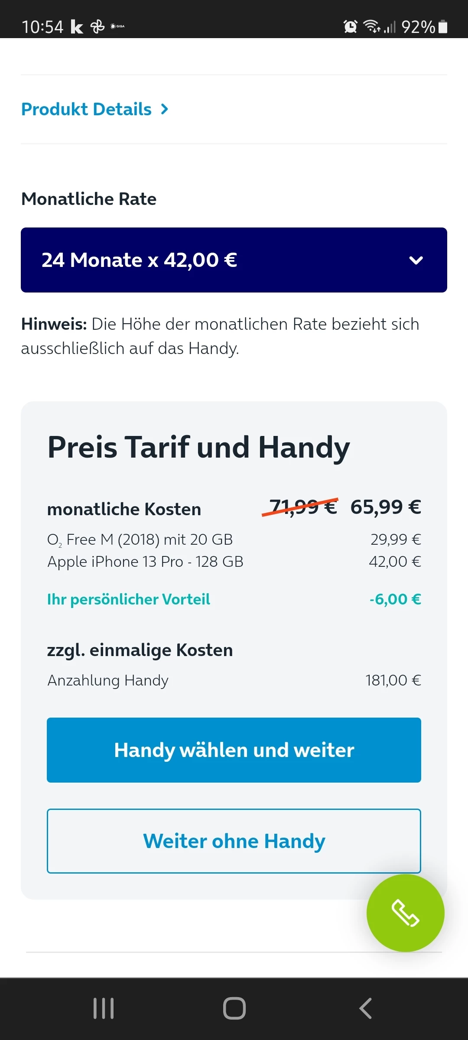
Task: Tap the Apple iPhone 13 Pro line item
Action: click(145, 562)
